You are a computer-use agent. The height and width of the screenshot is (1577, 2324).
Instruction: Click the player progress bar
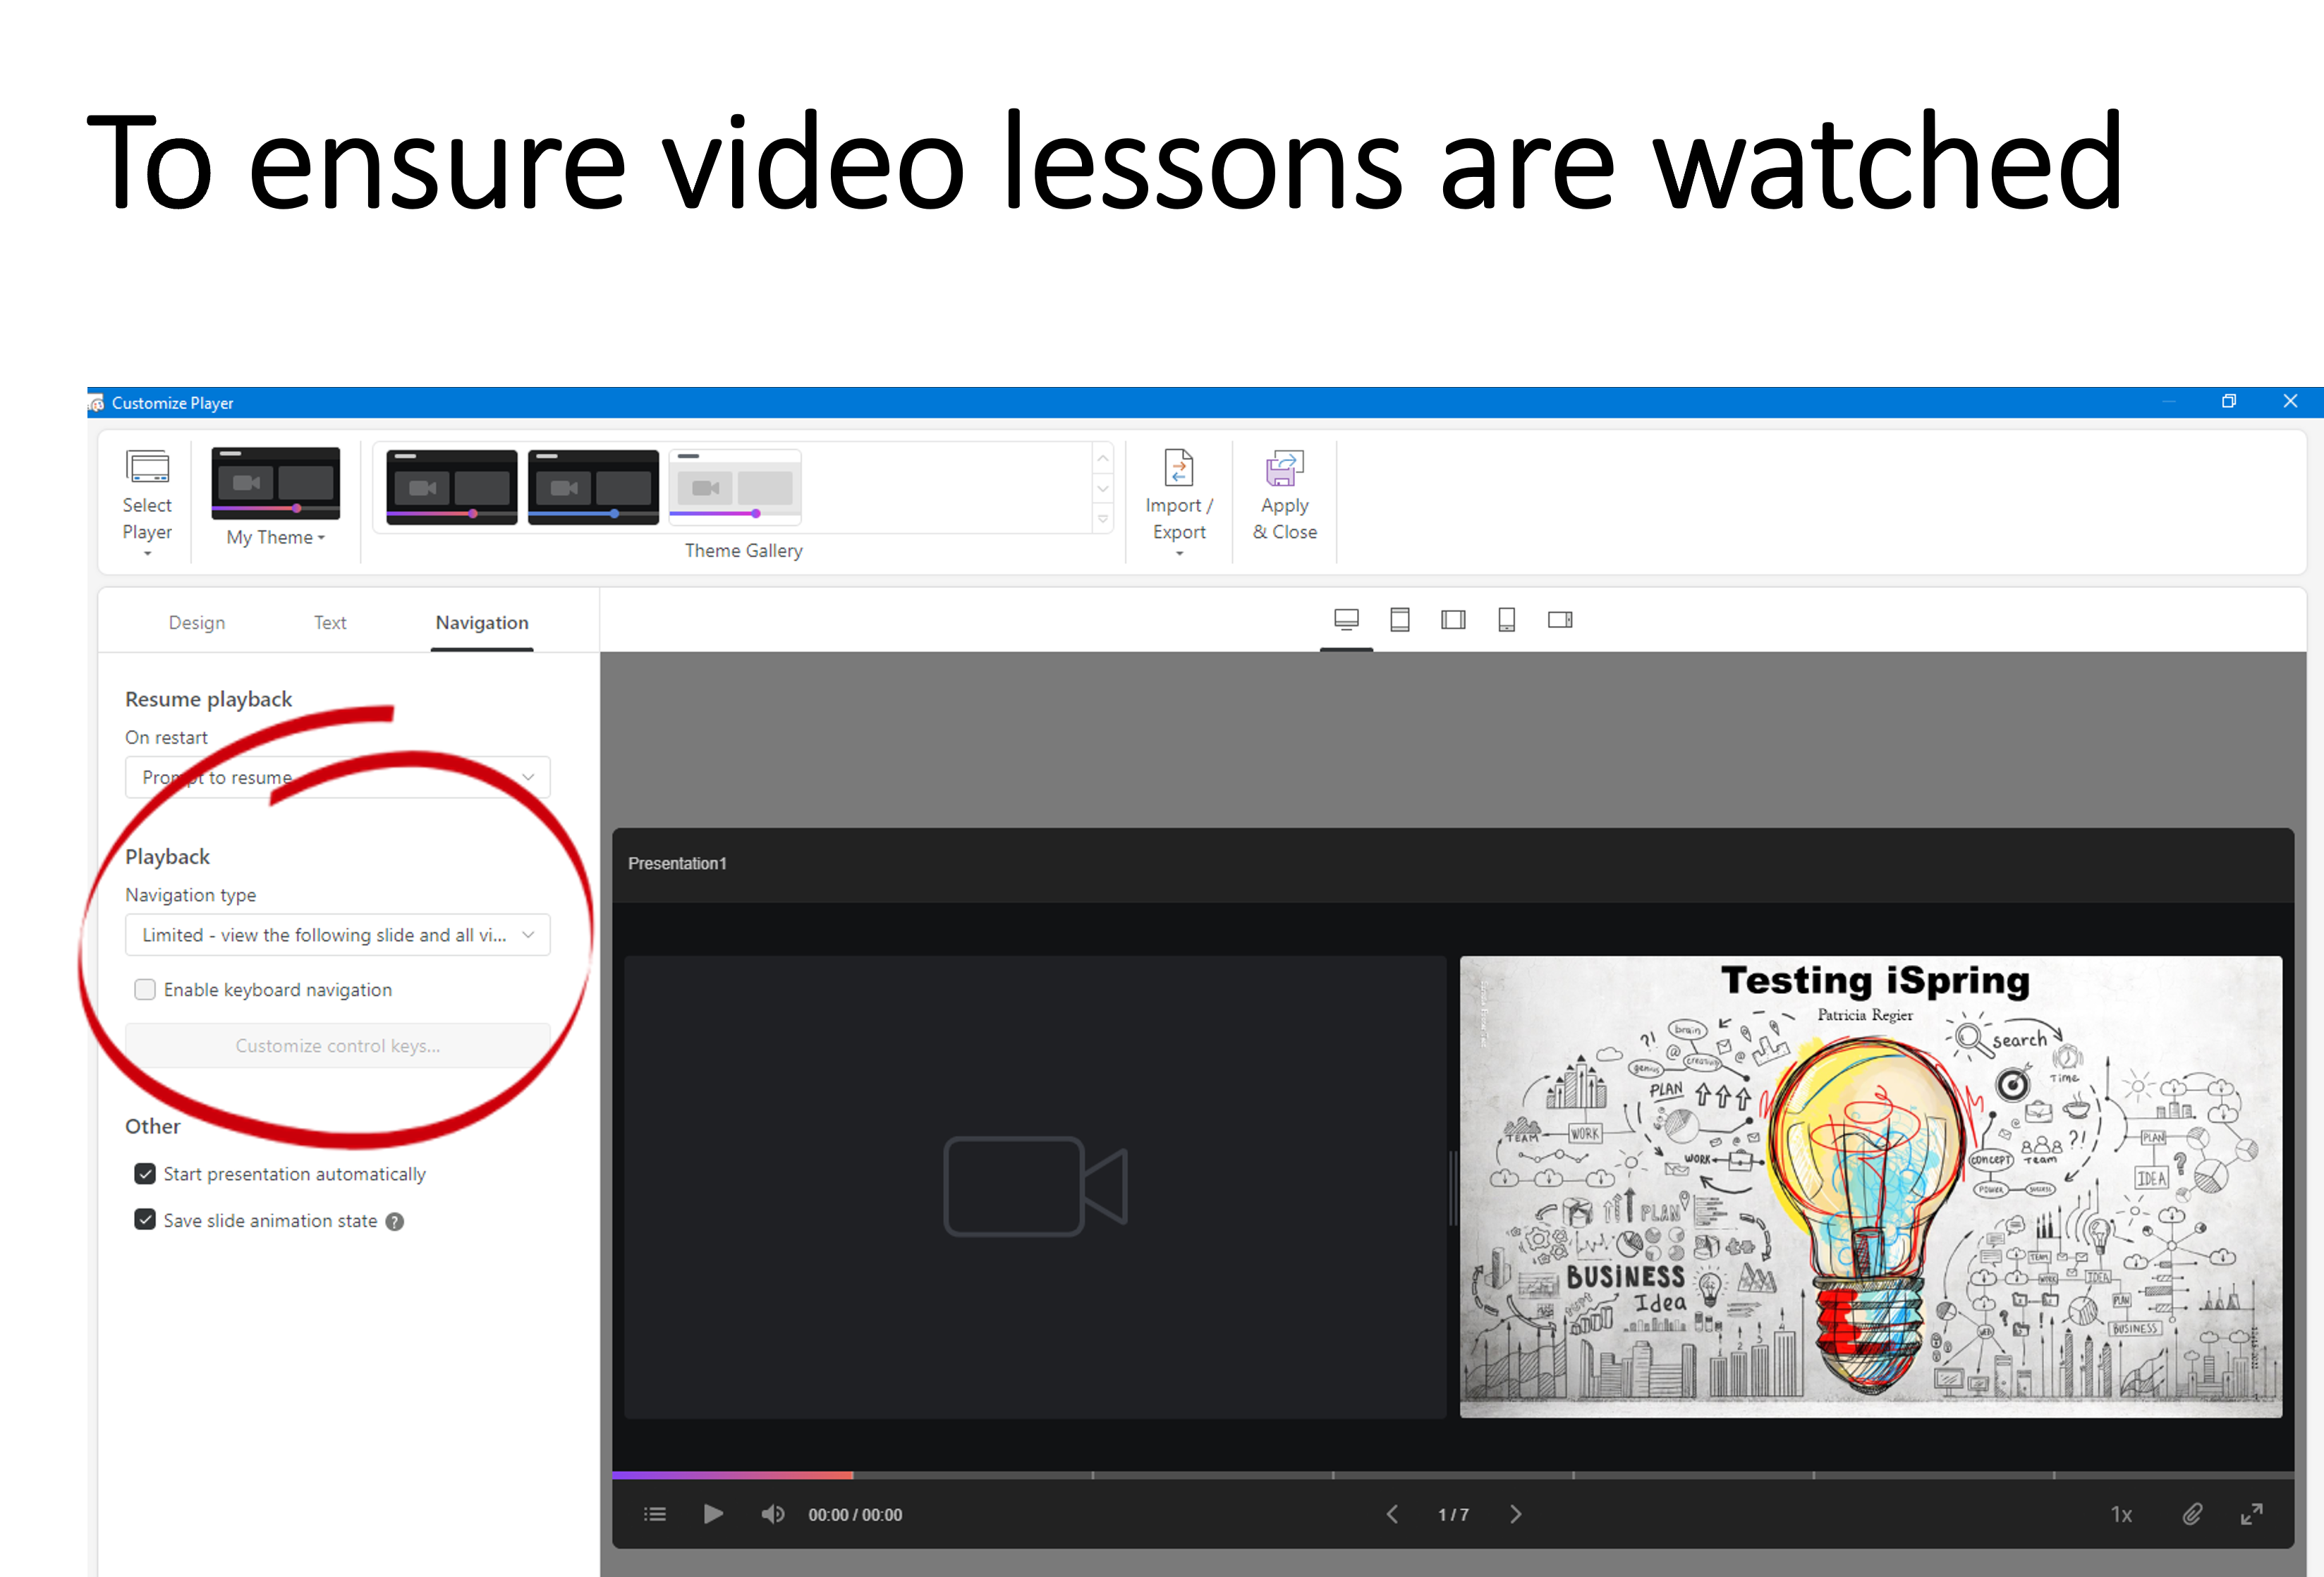[x=1453, y=1475]
